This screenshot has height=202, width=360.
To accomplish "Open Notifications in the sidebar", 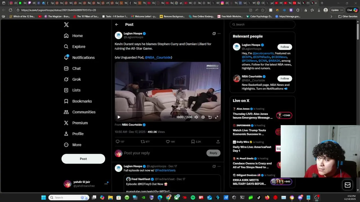I will click(x=79, y=58).
